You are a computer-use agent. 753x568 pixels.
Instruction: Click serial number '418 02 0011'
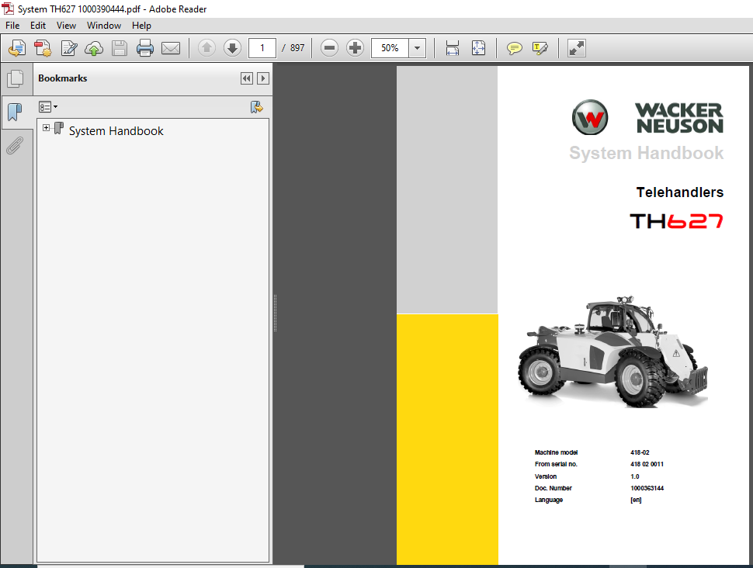tap(647, 464)
